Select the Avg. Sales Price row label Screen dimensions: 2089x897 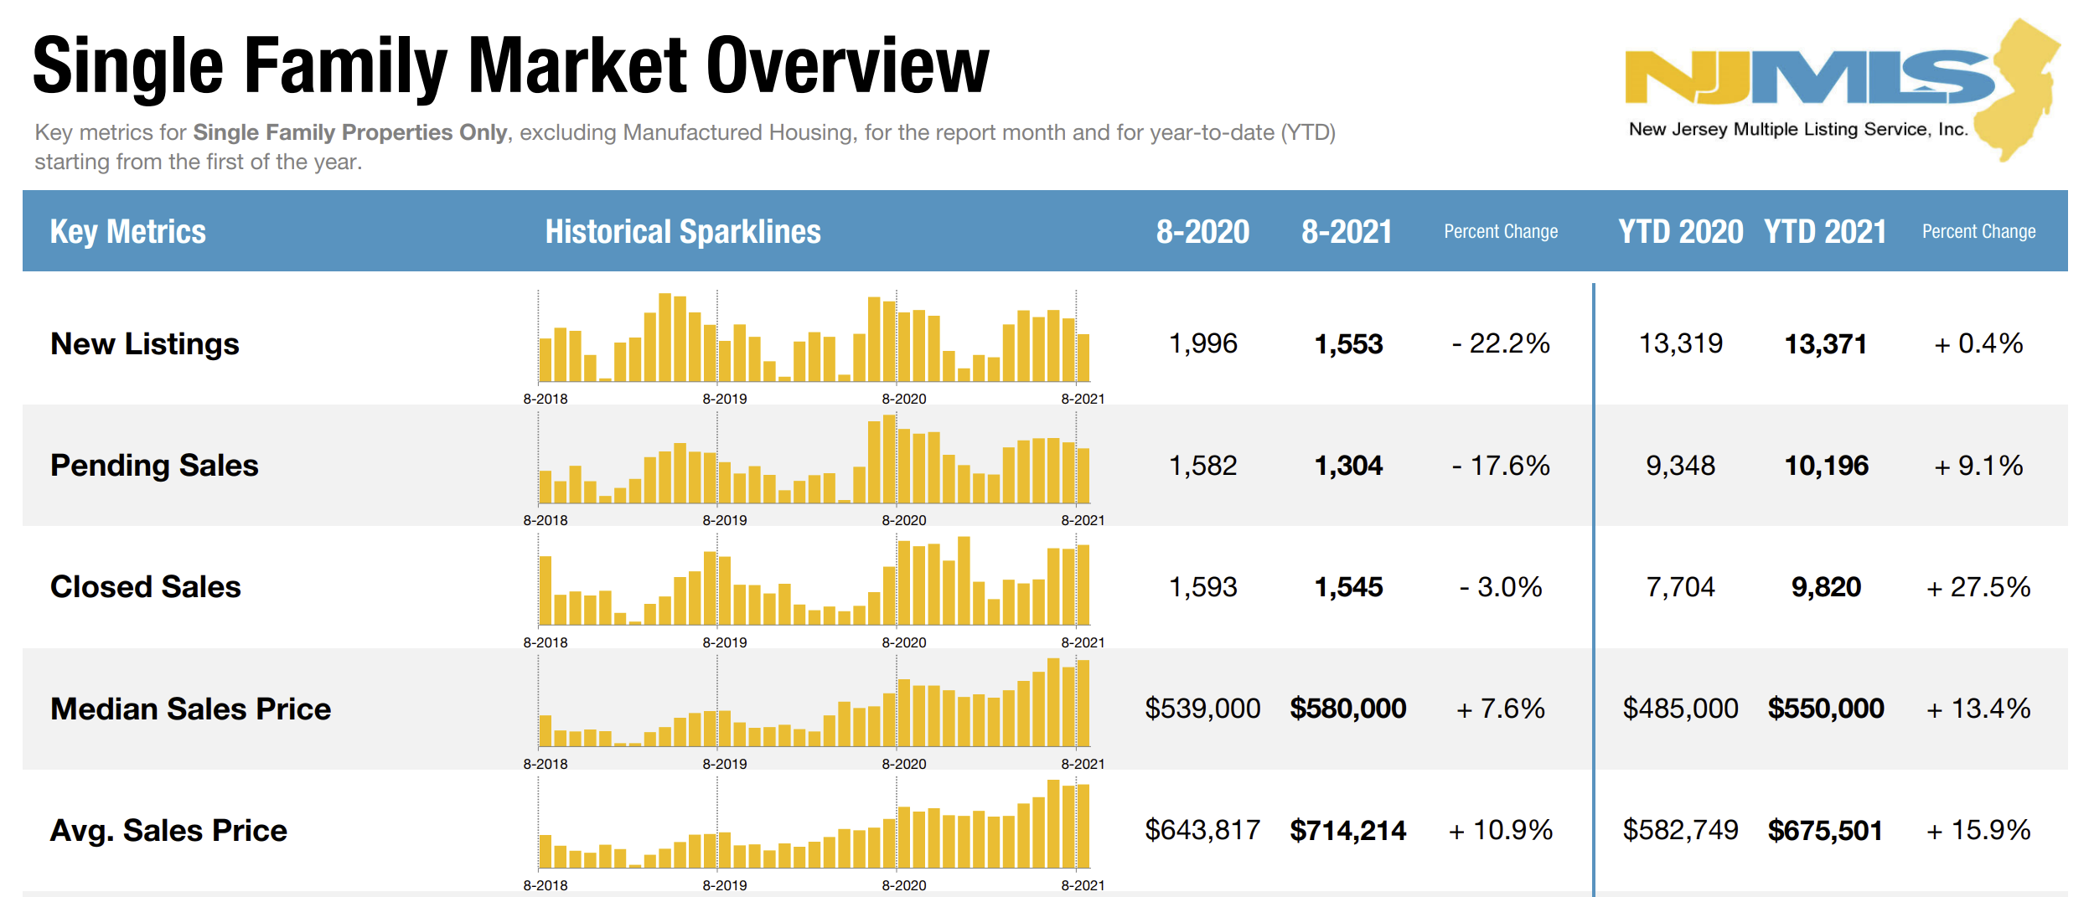coord(168,830)
